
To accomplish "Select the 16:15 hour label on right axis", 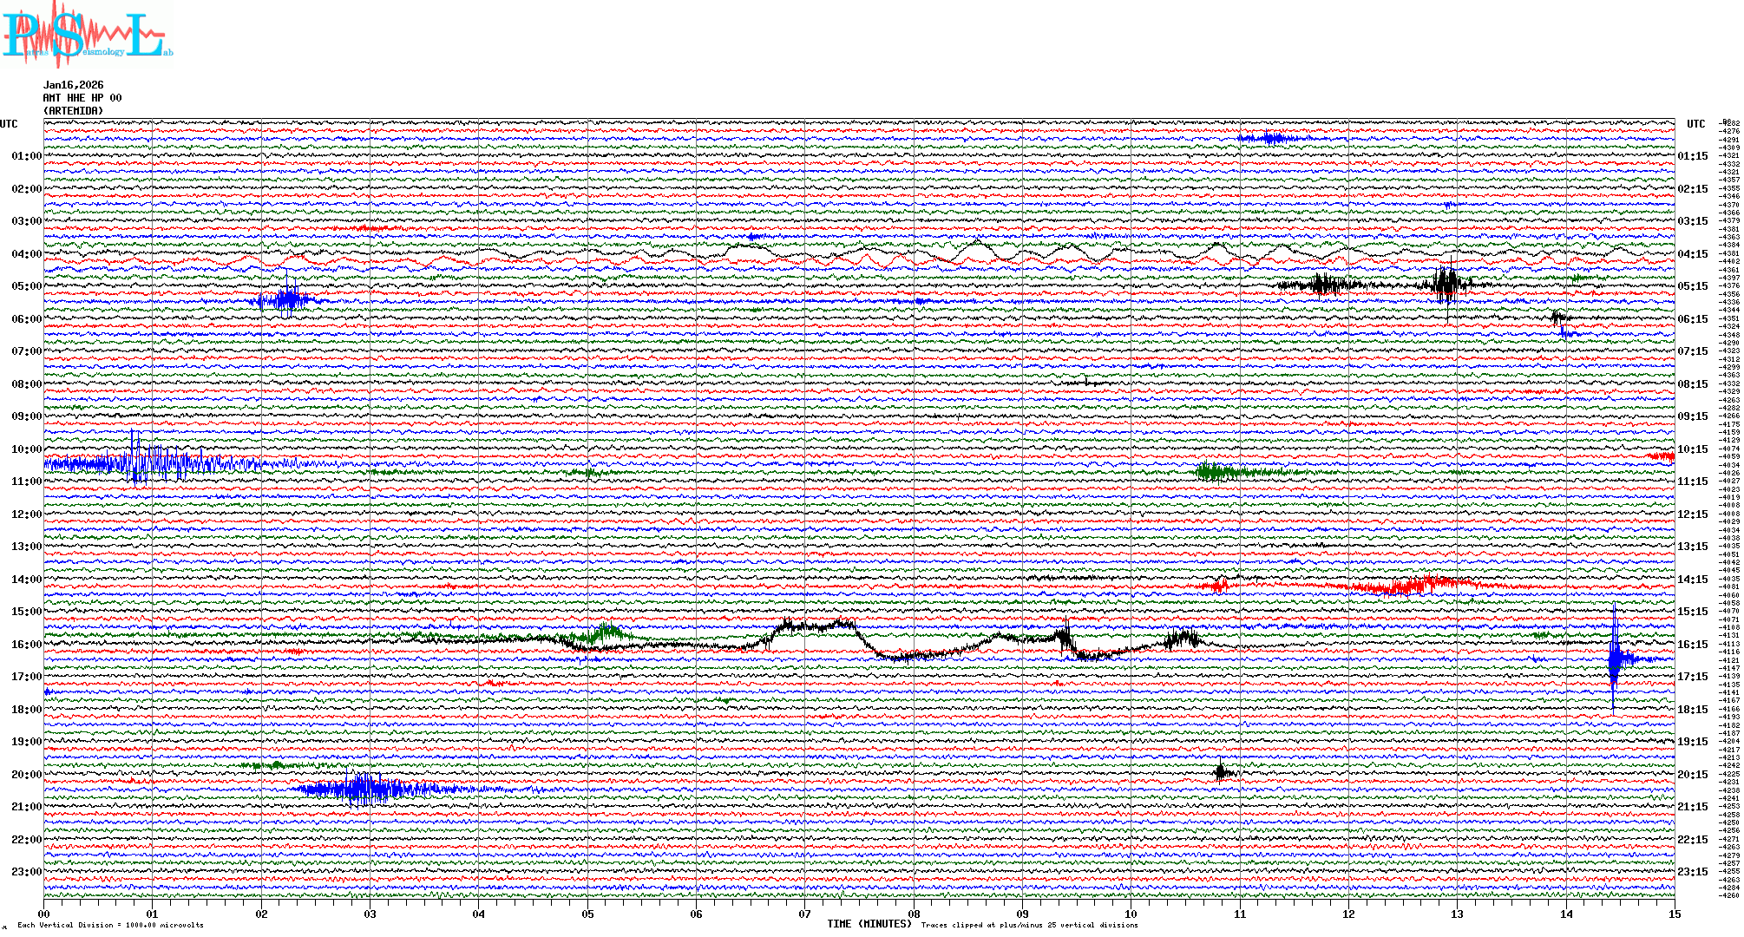I will [1692, 645].
